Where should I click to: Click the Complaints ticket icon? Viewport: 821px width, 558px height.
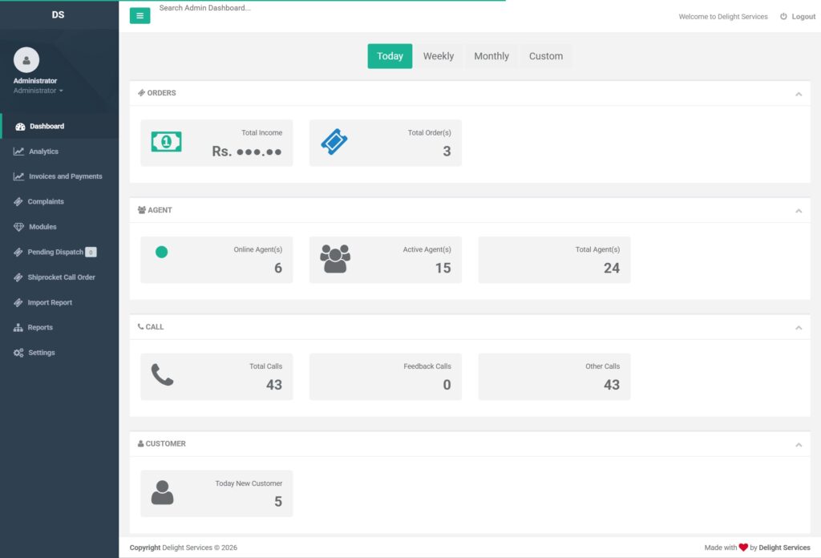pos(18,201)
